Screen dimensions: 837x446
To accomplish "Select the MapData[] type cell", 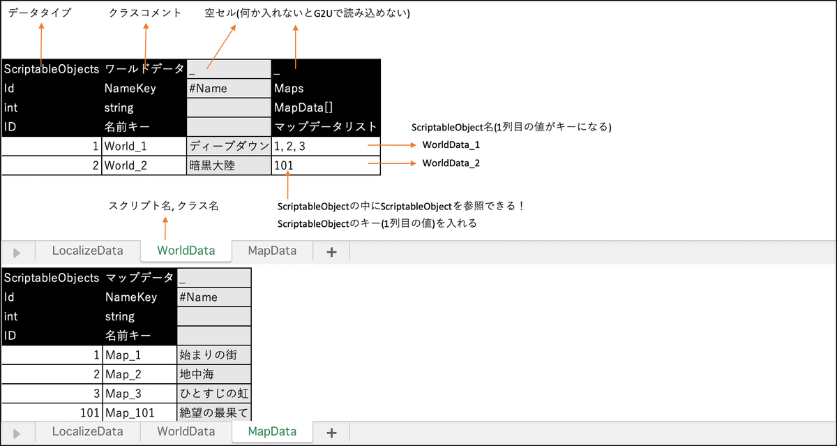I will (x=326, y=107).
